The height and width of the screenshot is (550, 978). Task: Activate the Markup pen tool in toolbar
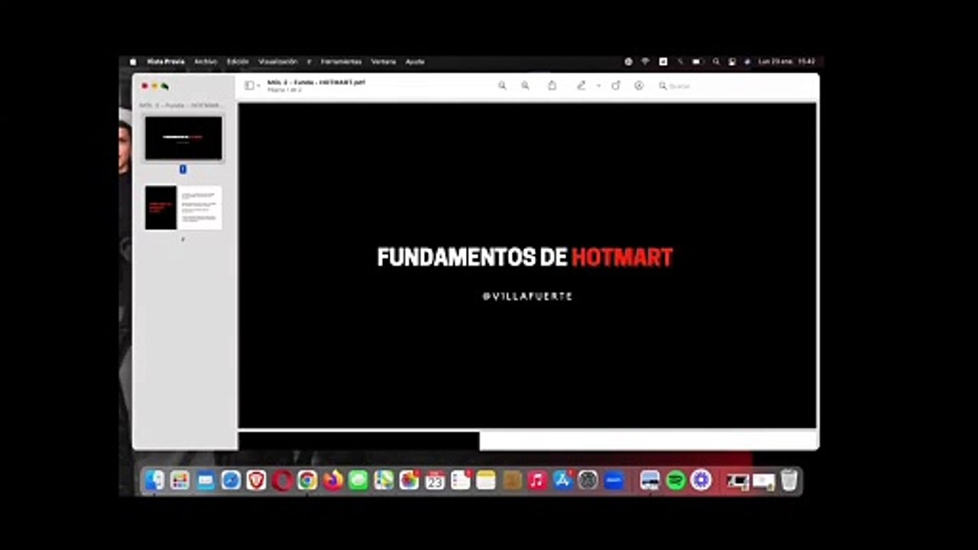pyautogui.click(x=581, y=86)
